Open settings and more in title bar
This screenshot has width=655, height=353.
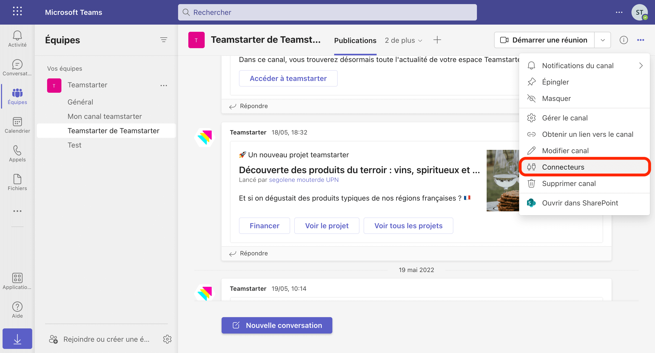[x=619, y=12]
